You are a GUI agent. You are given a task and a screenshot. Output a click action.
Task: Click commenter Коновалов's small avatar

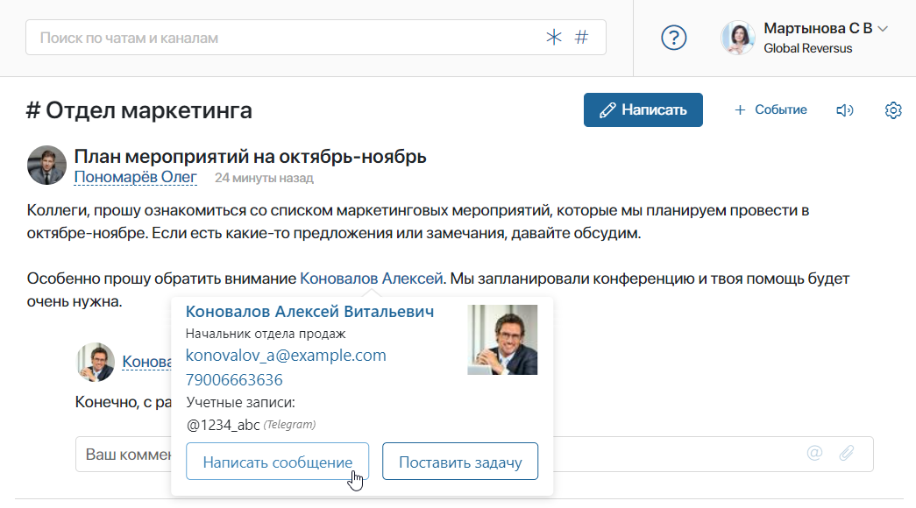click(96, 362)
